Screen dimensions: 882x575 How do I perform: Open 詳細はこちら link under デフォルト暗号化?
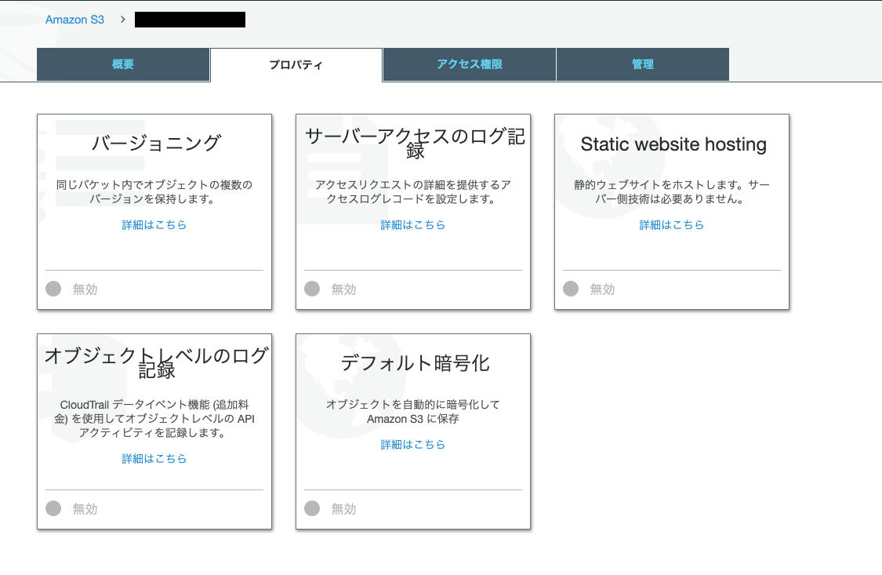[x=413, y=445]
